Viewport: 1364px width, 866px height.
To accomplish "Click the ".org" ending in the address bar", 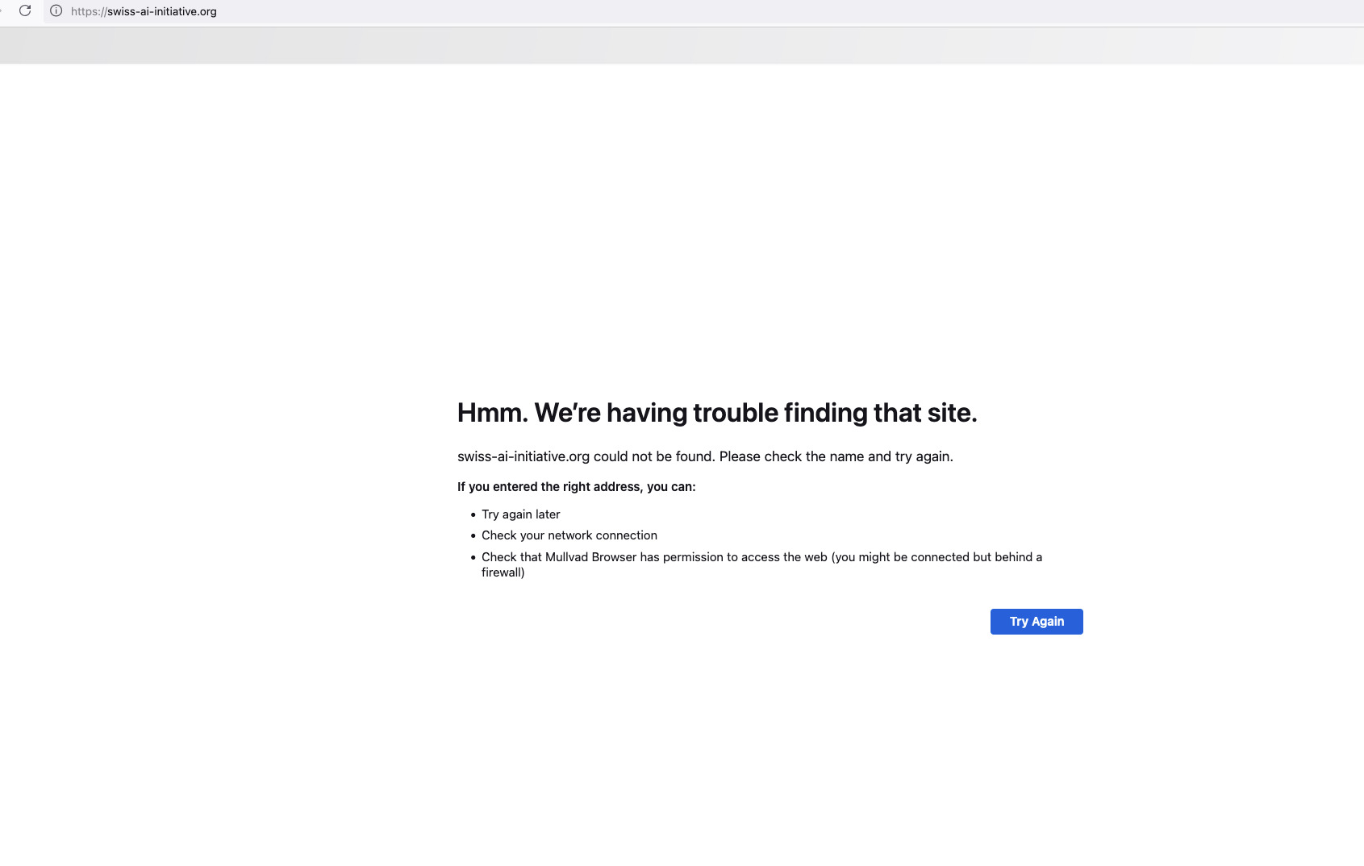I will click(x=206, y=11).
